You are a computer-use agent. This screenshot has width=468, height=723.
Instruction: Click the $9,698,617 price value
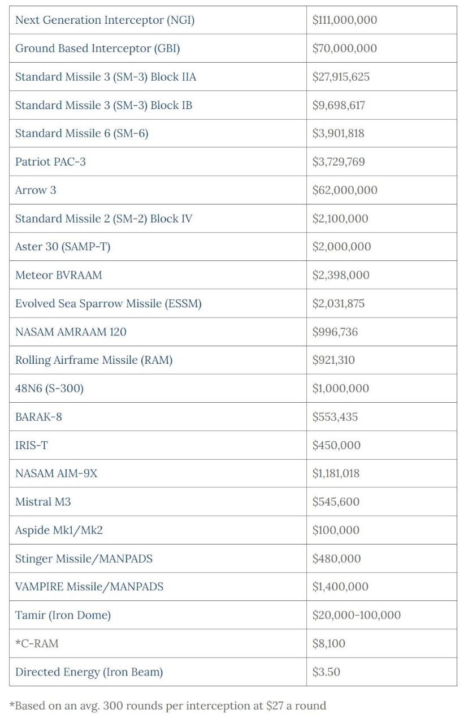tap(339, 105)
